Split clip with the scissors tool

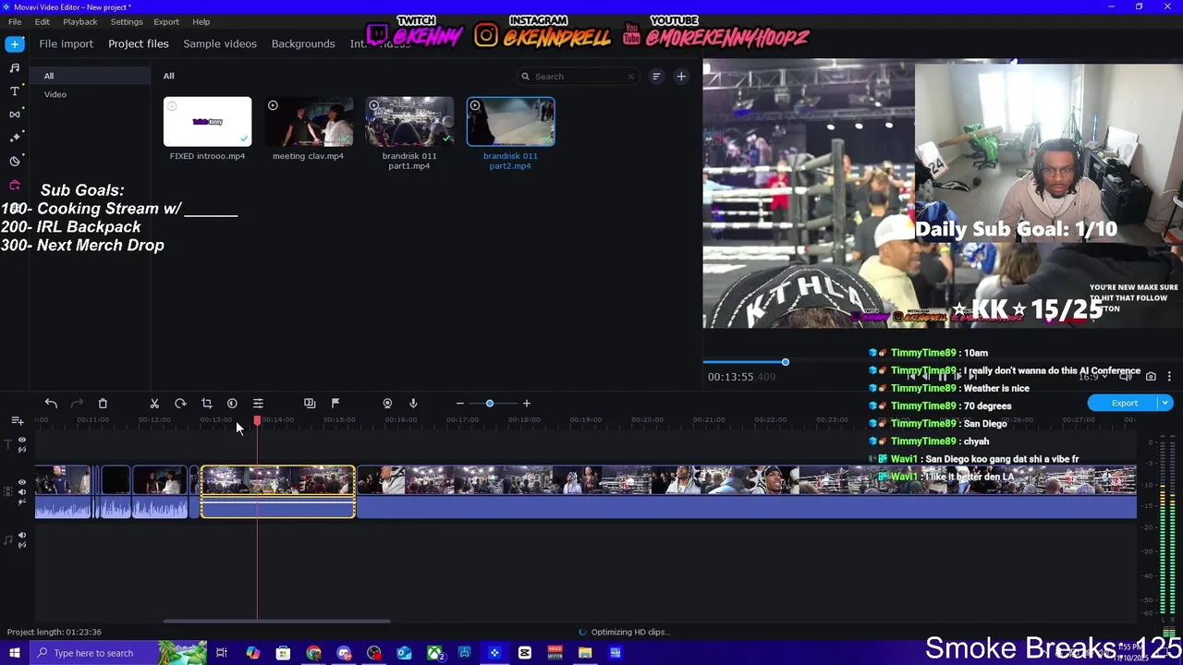pyautogui.click(x=154, y=404)
